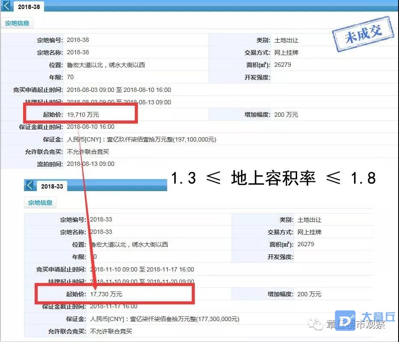Click 保证金截止时间 value 2018-08-10 16:00
Screen dimensions: 399x342
(x=91, y=127)
